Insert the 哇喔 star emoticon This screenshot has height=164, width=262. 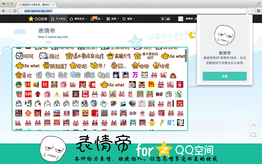coord(161,66)
